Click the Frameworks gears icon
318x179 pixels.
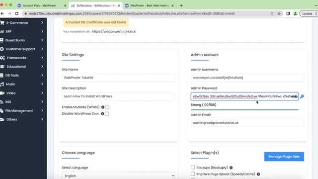pos(2,58)
